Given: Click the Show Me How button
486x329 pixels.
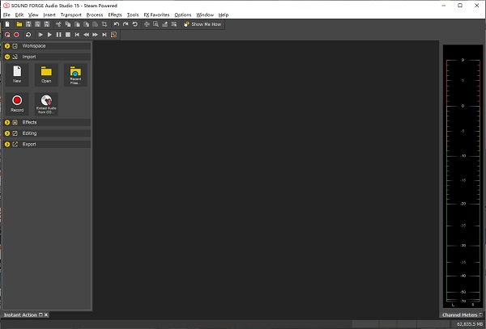Looking at the screenshot, I should click(x=202, y=24).
